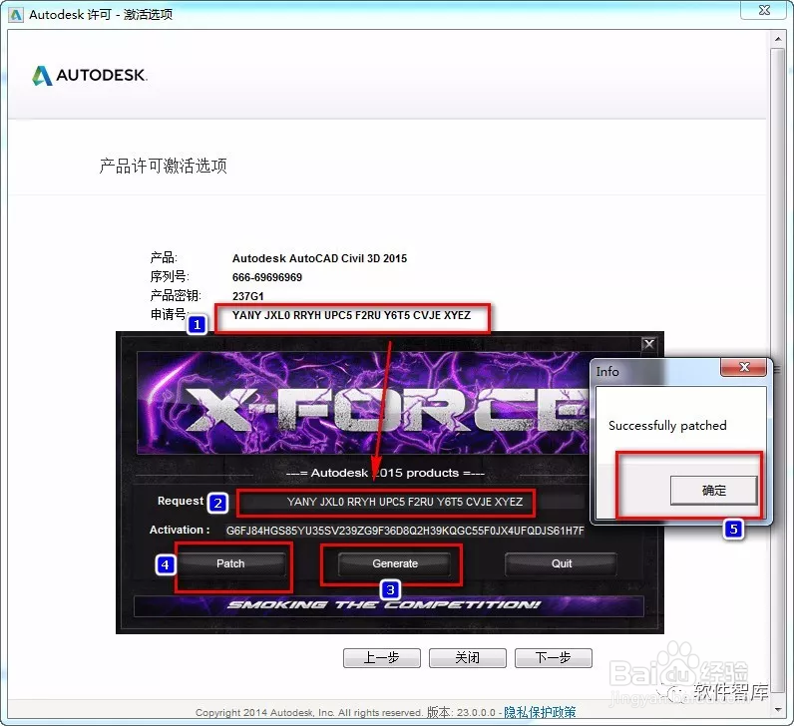Image resolution: width=794 pixels, height=726 pixels.
Task: Click the Autodesk logo icon
Action: 42,76
